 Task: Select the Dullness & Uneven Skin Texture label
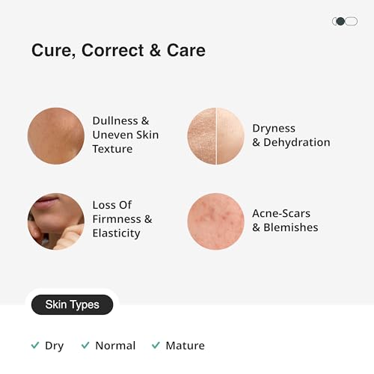tap(126, 135)
